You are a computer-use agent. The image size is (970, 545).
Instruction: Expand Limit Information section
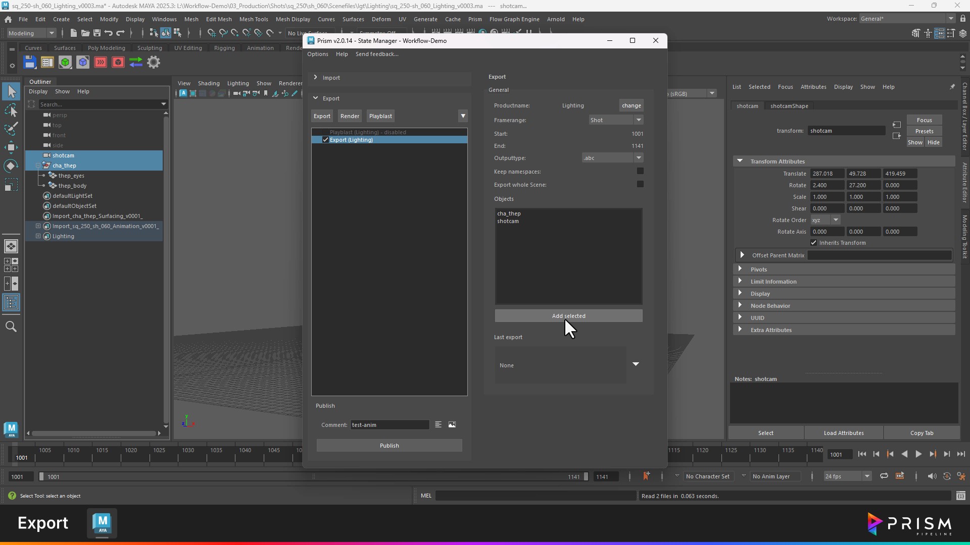[x=740, y=281]
